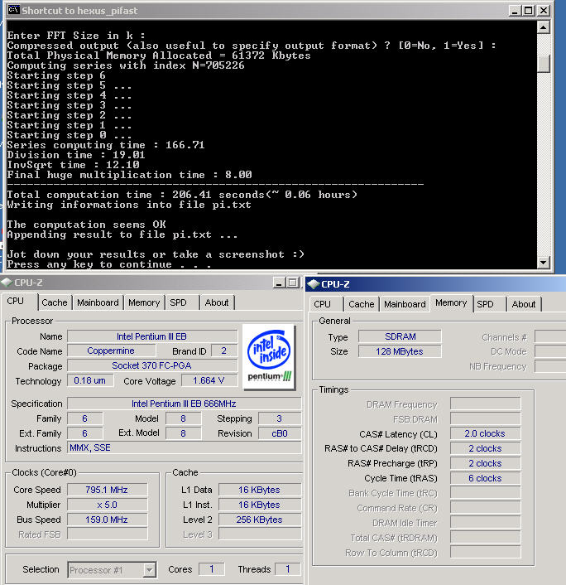Click the 'Press any key to continue' line
The image size is (566, 585).
[x=109, y=264]
